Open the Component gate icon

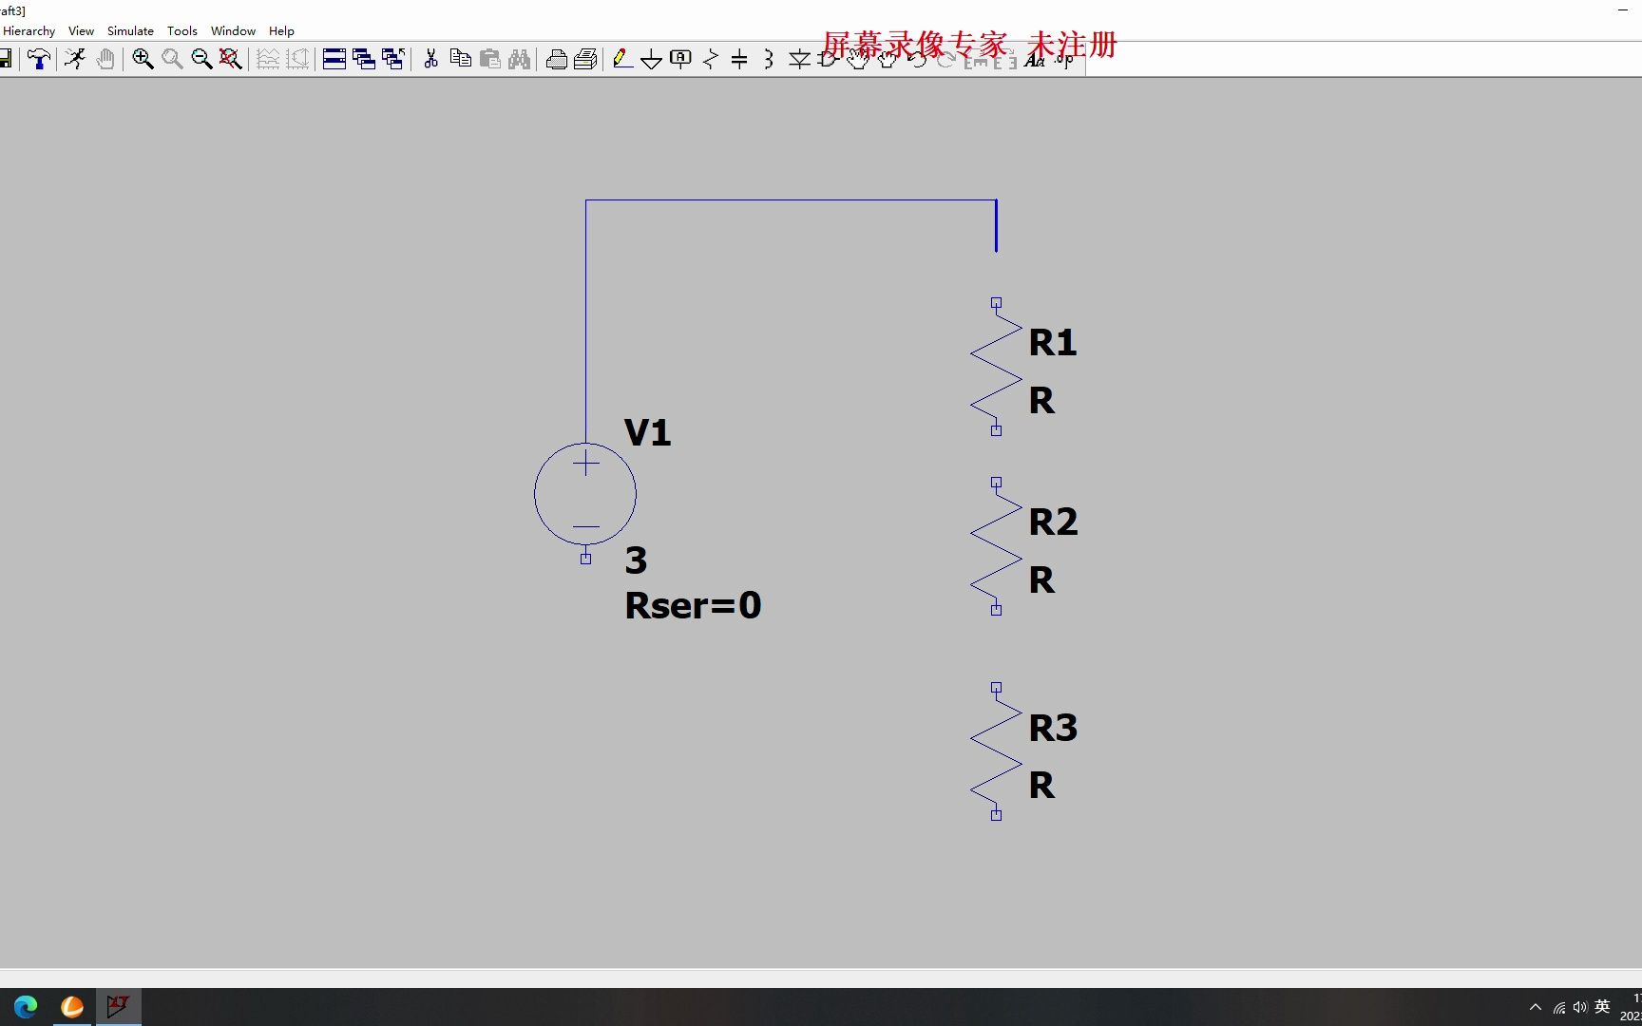828,59
